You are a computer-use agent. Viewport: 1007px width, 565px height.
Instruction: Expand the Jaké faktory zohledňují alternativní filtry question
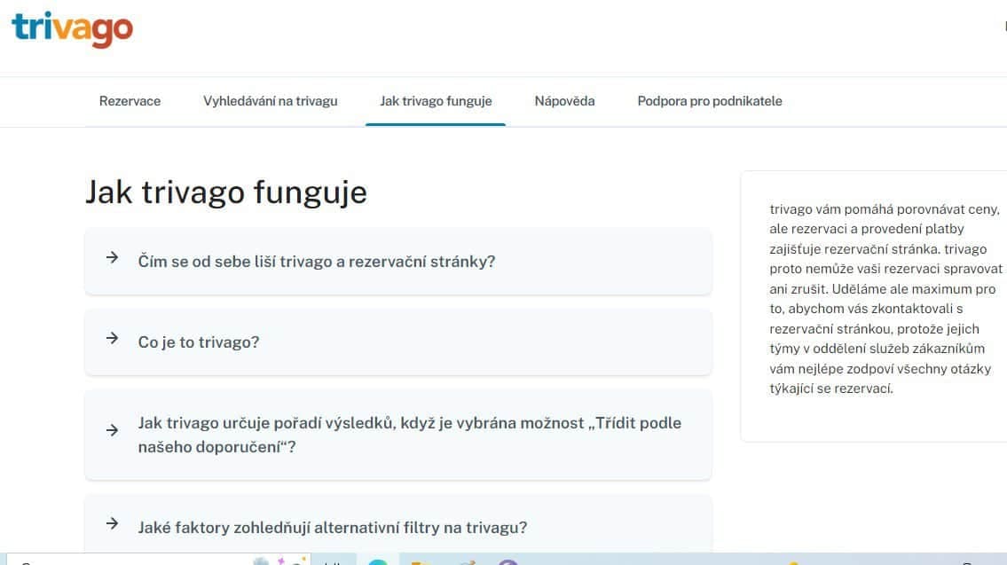398,523
